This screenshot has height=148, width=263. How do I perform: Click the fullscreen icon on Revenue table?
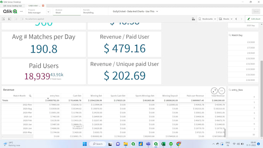pyautogui.click(x=214, y=91)
